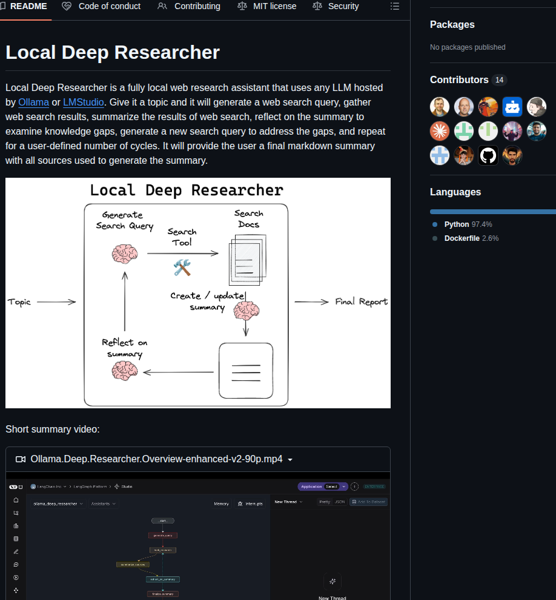
Task: Click the gray dot beside Dockerfile
Action: (x=434, y=238)
